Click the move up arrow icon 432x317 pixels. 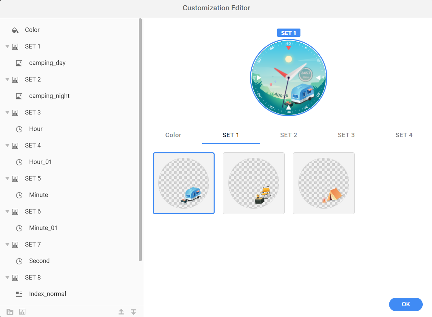pos(121,312)
